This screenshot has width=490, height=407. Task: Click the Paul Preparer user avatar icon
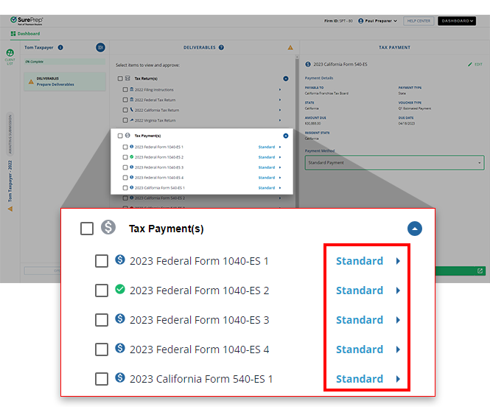[x=361, y=21]
